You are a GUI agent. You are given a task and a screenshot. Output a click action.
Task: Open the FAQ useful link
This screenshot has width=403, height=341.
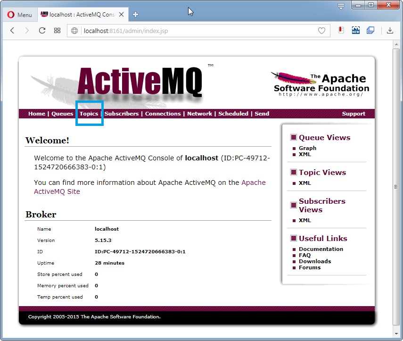(x=305, y=255)
